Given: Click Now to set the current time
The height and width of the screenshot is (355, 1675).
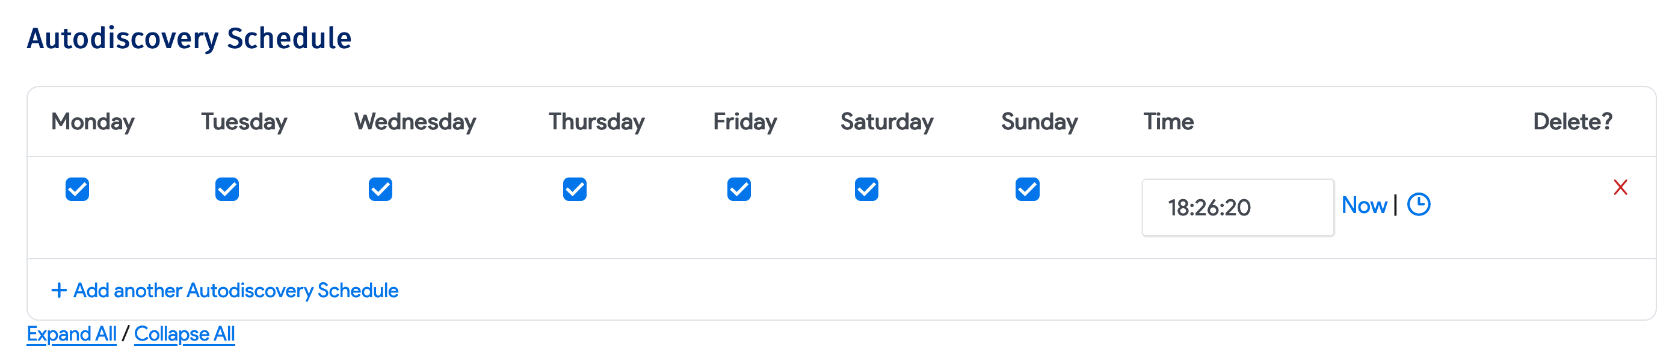Looking at the screenshot, I should (1365, 204).
